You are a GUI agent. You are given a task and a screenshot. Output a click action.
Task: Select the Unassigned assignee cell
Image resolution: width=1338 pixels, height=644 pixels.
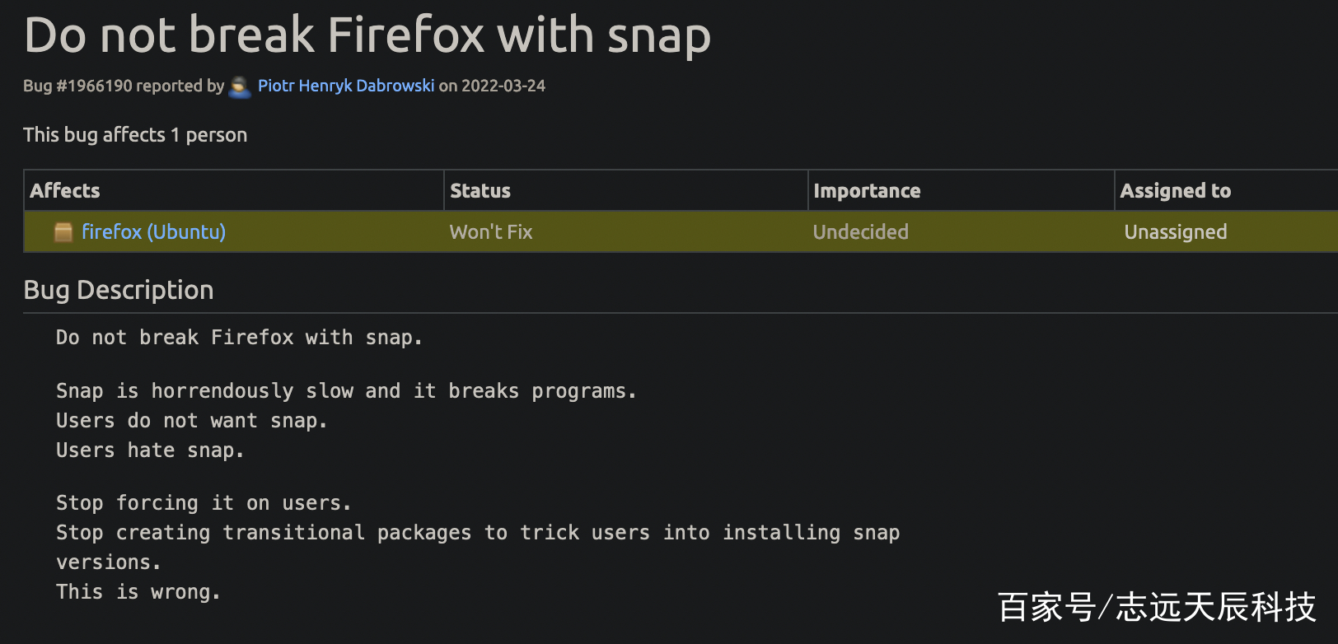[1176, 232]
